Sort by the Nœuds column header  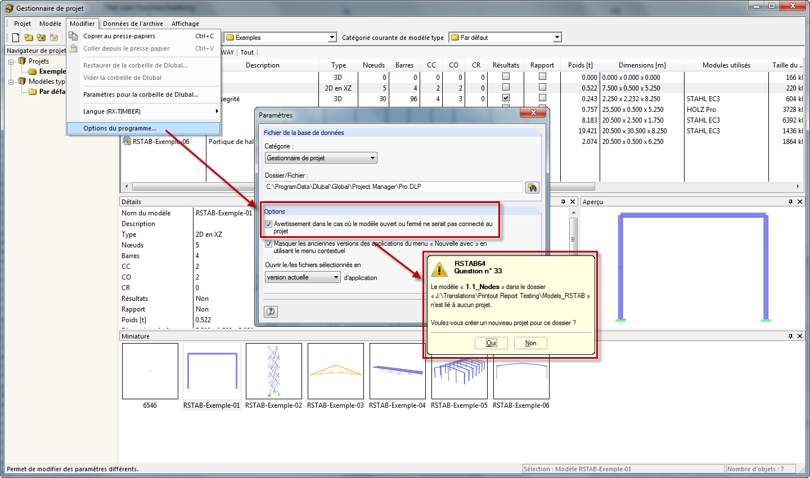pyautogui.click(x=373, y=65)
